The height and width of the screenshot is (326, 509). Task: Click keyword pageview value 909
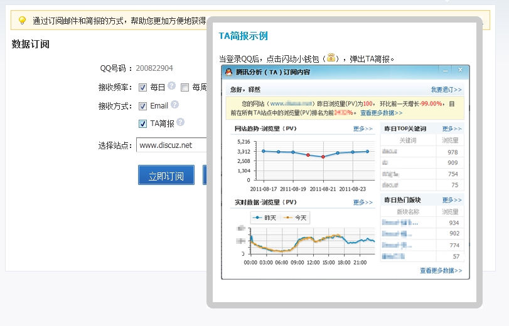pyautogui.click(x=453, y=163)
